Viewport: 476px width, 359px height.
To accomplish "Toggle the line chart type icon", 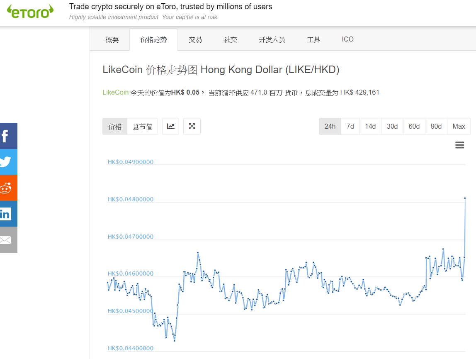I will 170,127.
